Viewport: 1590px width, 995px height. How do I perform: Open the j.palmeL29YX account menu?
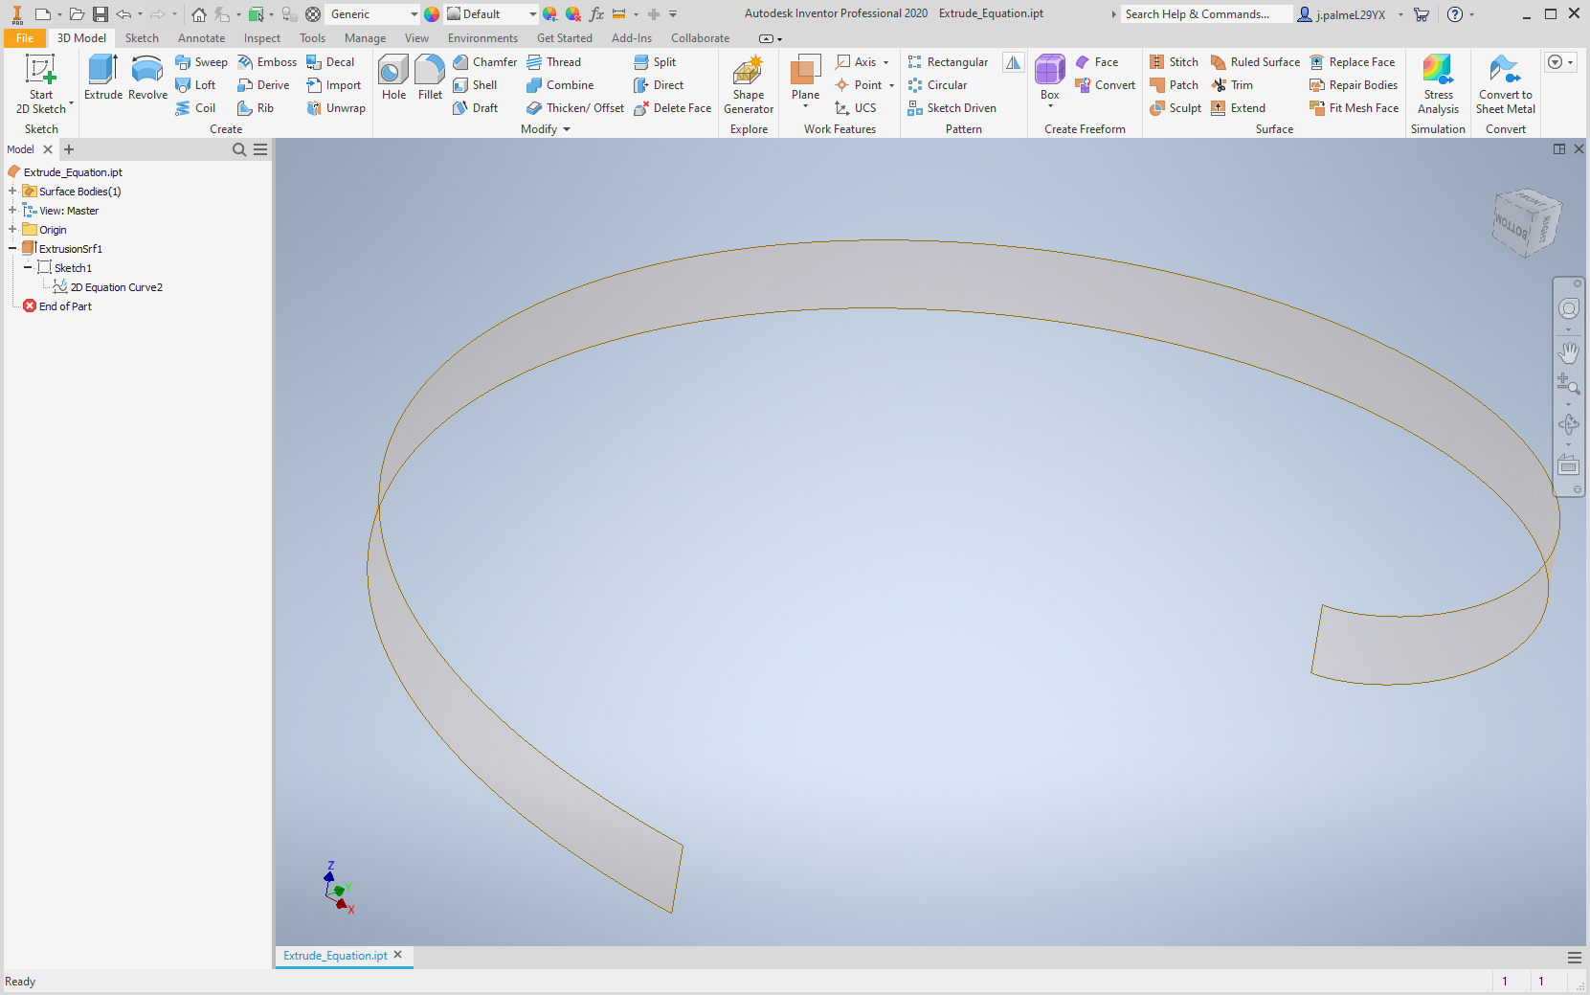pyautogui.click(x=1350, y=14)
